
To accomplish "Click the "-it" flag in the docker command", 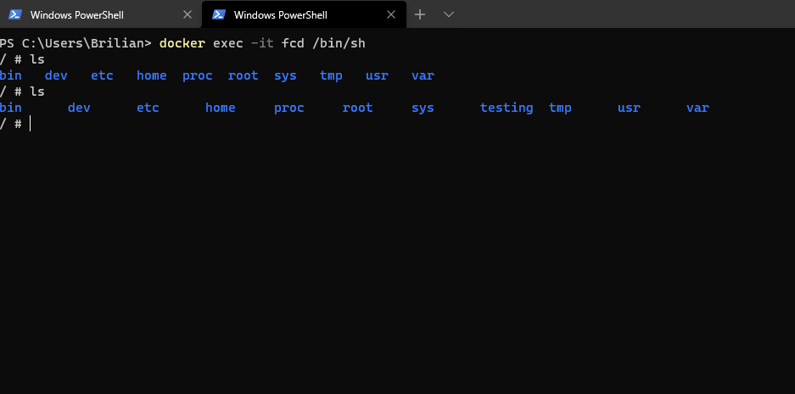I will point(262,43).
